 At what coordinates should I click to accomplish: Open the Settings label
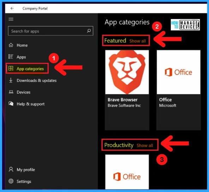coord(24,181)
